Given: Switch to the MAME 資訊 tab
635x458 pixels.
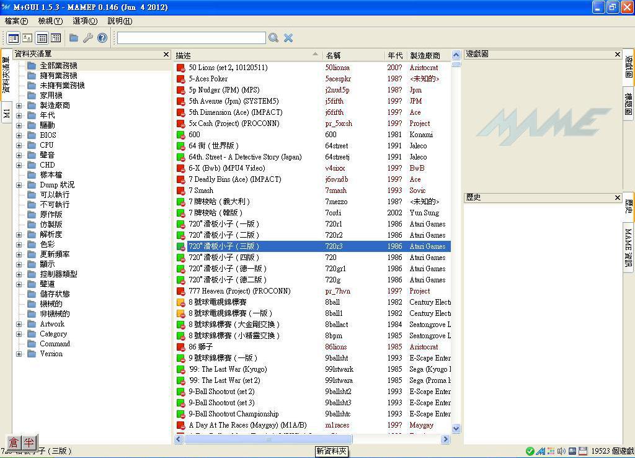Looking at the screenshot, I should pos(628,248).
